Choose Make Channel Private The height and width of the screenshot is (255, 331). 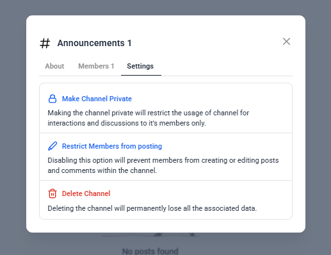point(97,99)
